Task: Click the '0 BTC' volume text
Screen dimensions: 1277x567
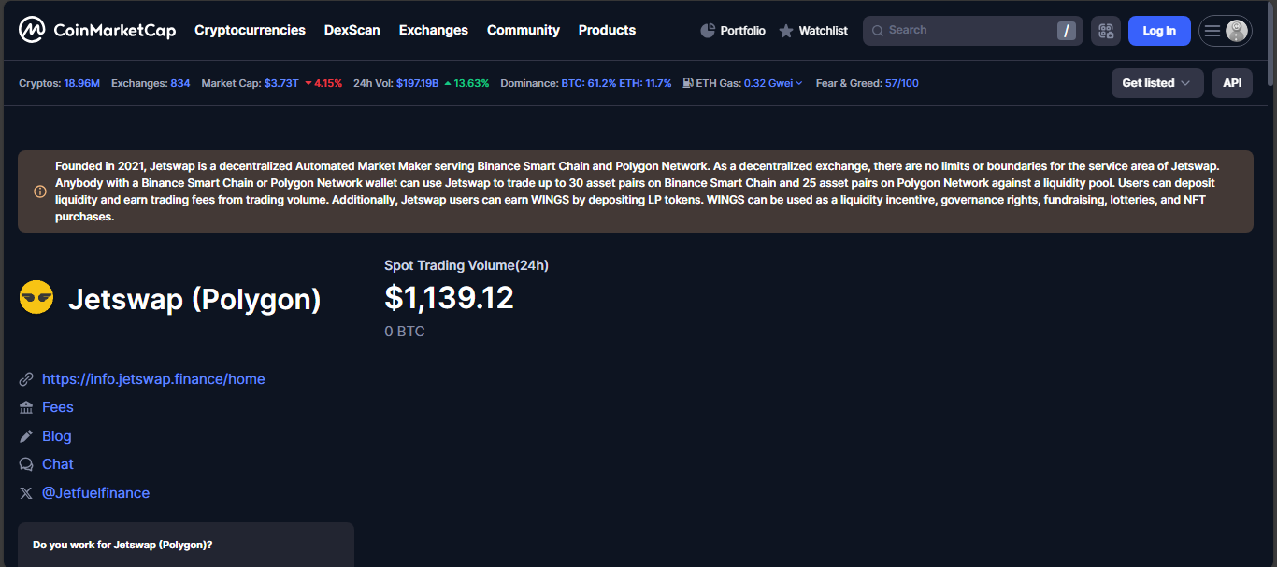Action: click(x=405, y=332)
